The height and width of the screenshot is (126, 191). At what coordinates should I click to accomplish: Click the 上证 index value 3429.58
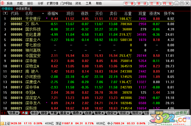pyautogui.click(x=16, y=123)
